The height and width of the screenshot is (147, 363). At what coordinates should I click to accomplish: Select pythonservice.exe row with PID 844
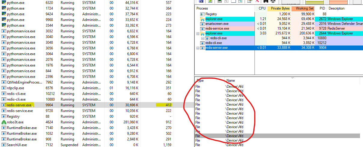(x=97, y=71)
